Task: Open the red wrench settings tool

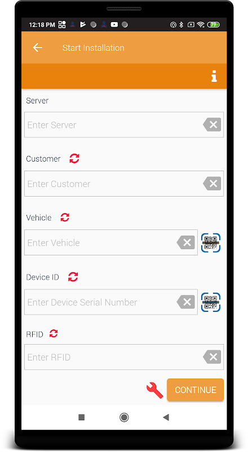Action: click(x=154, y=390)
